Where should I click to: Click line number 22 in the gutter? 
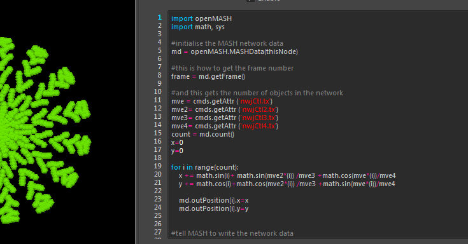point(158,191)
